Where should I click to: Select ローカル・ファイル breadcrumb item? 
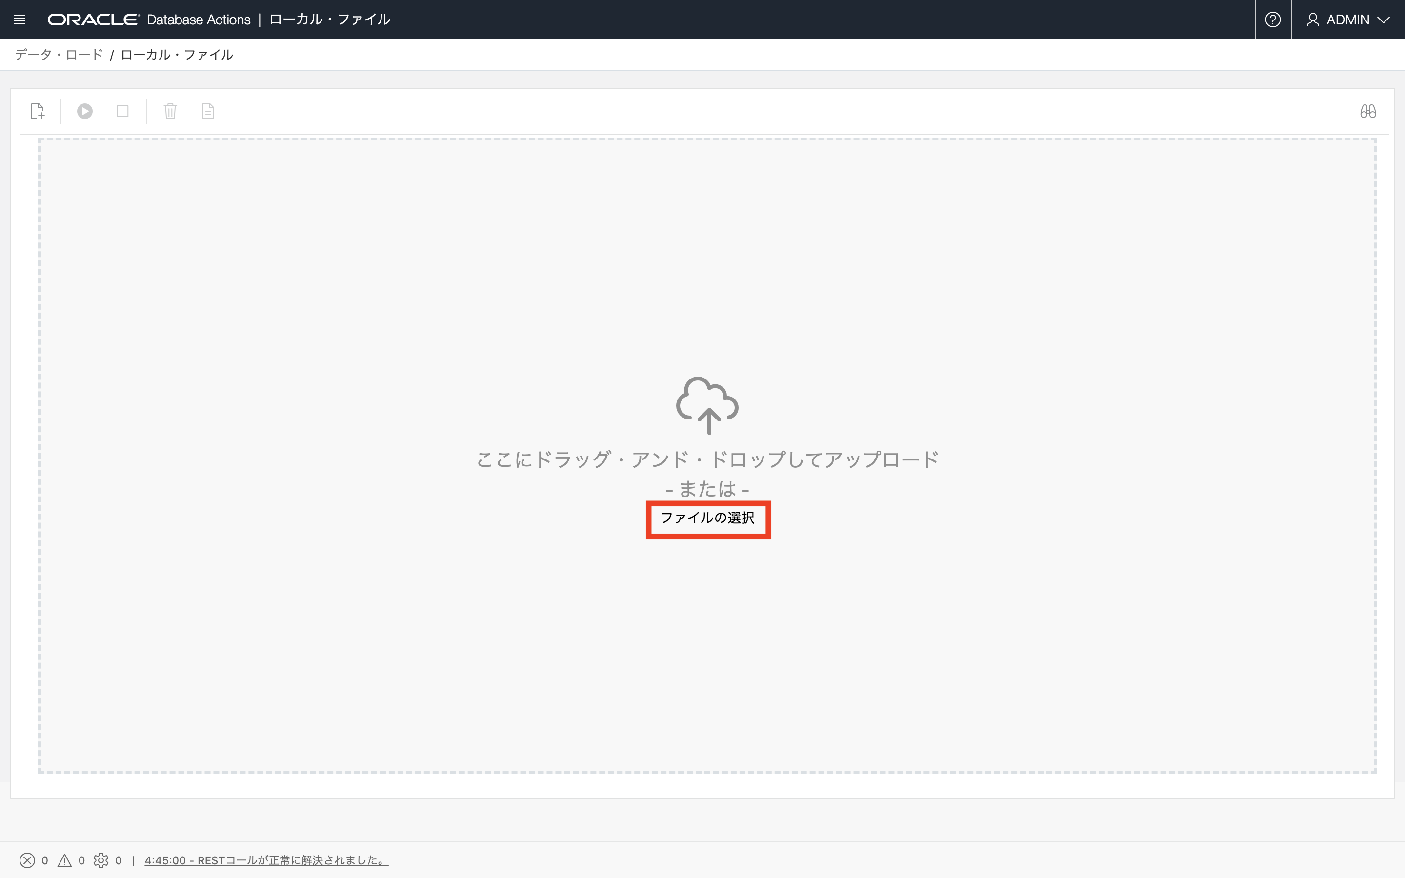coord(176,54)
